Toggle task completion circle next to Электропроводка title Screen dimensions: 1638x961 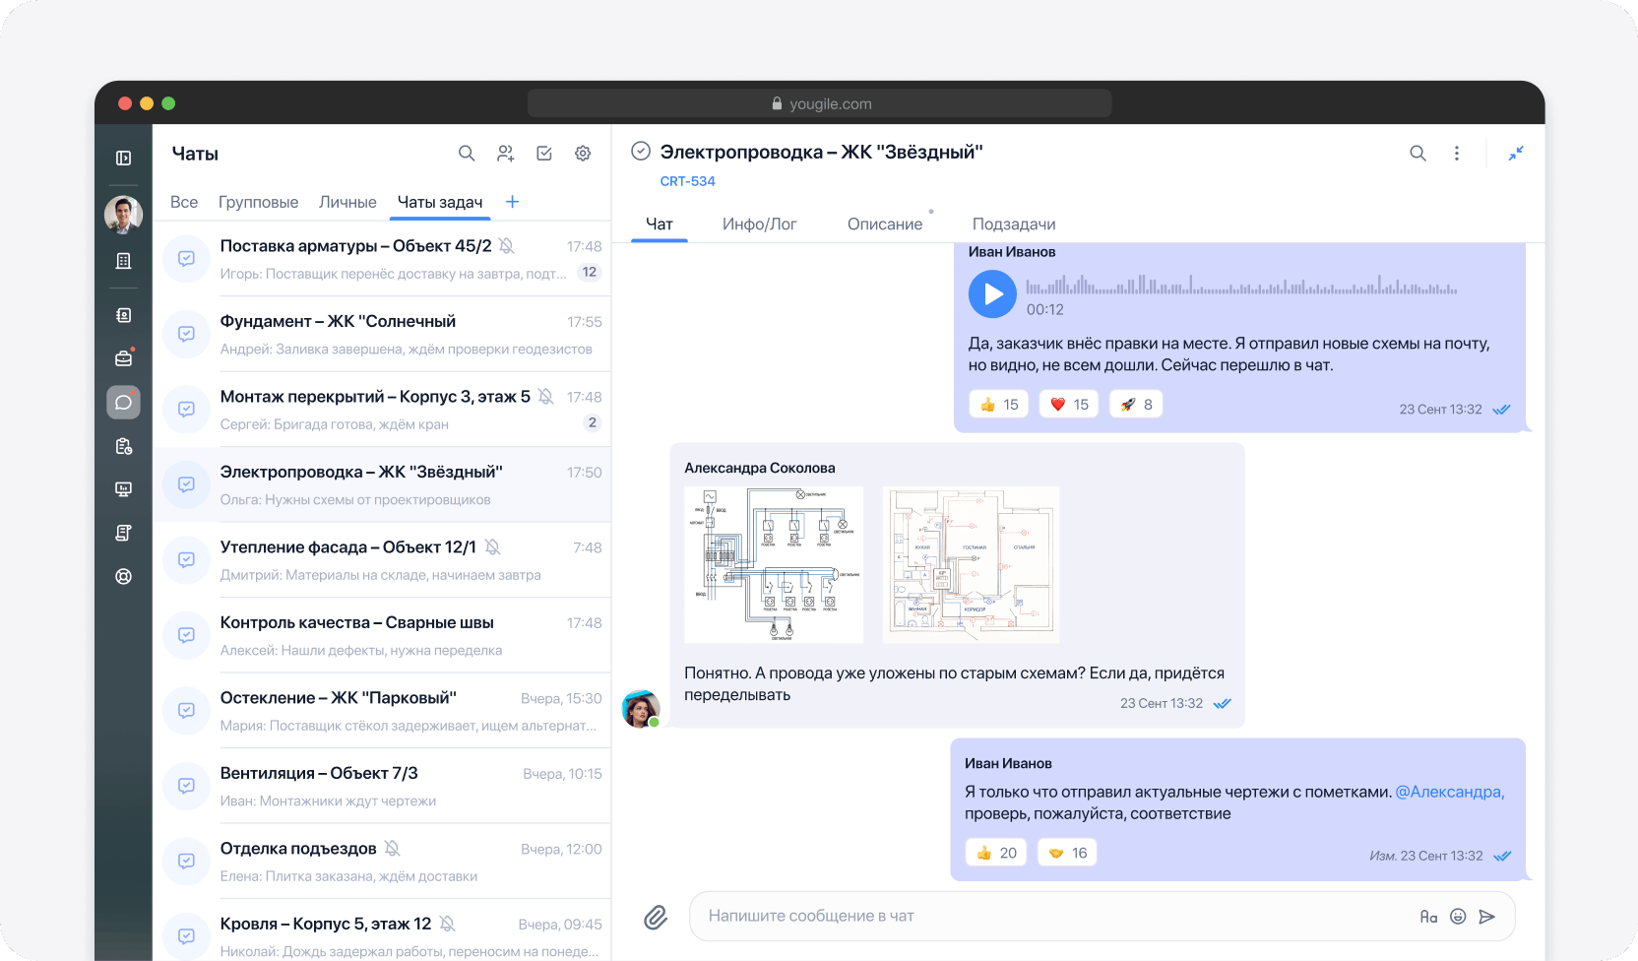point(641,151)
